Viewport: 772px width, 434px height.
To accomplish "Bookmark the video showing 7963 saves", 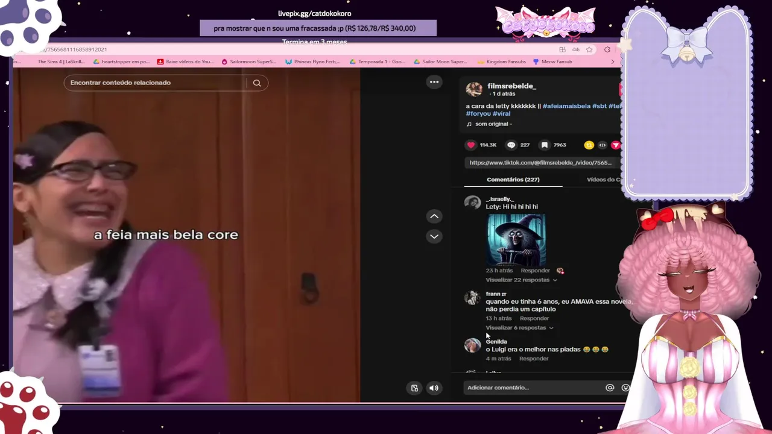I will 545,145.
